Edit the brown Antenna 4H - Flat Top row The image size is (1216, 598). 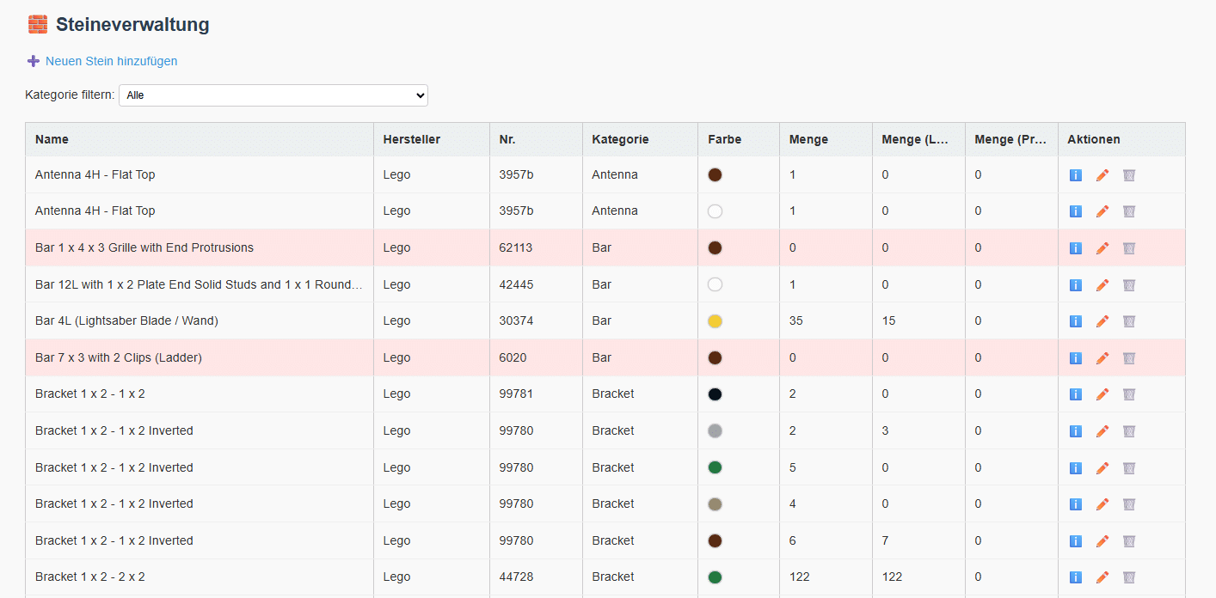[x=1102, y=175]
